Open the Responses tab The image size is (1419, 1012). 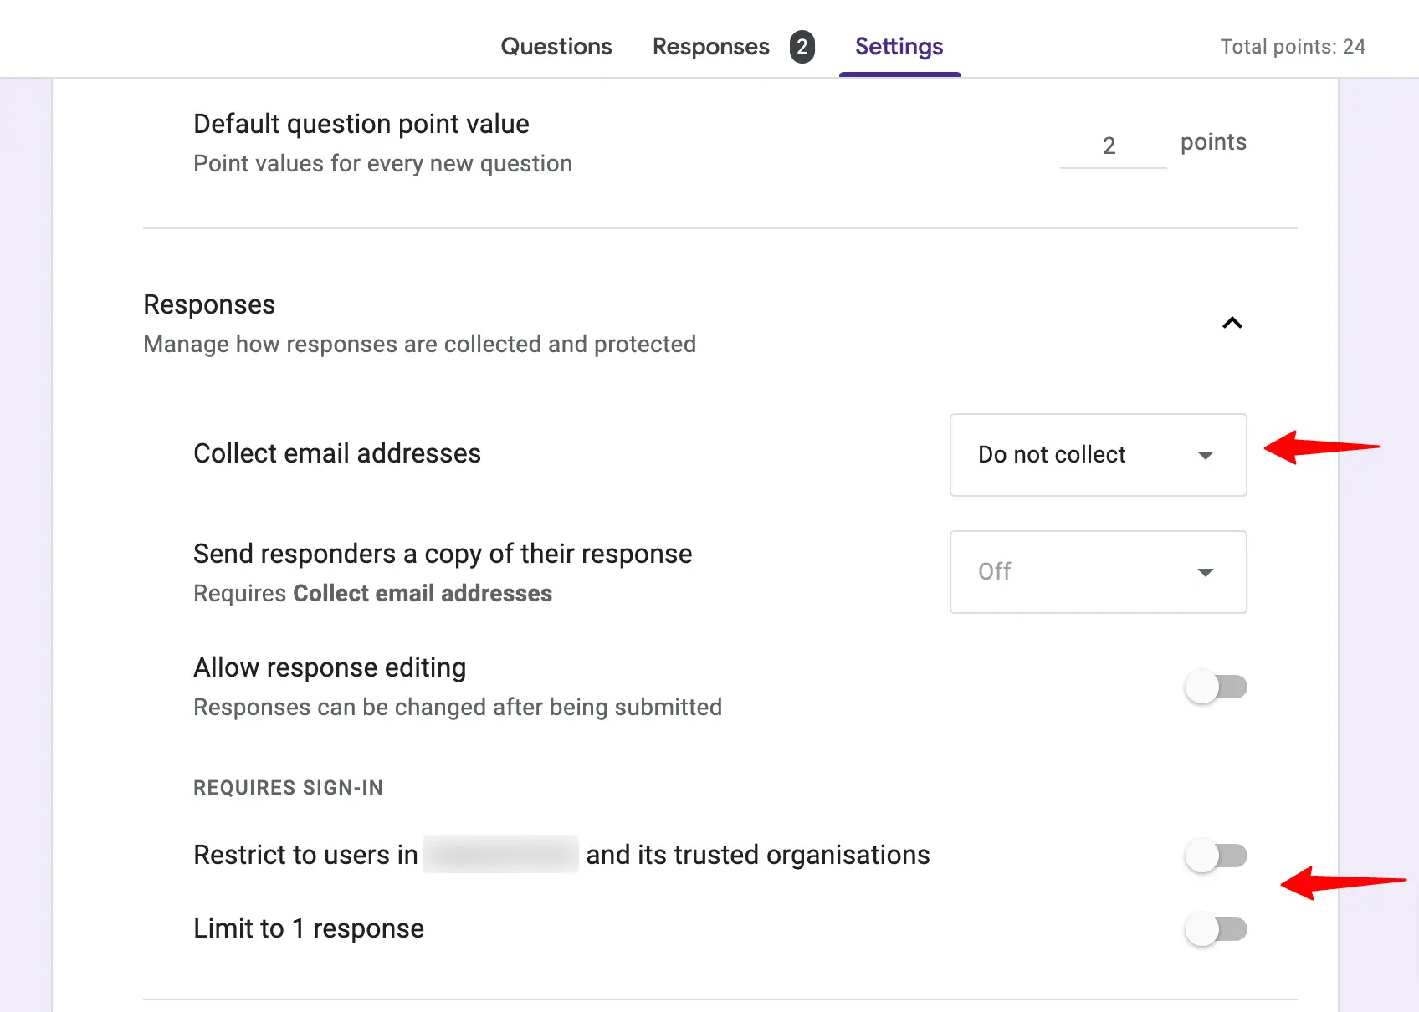pos(710,47)
